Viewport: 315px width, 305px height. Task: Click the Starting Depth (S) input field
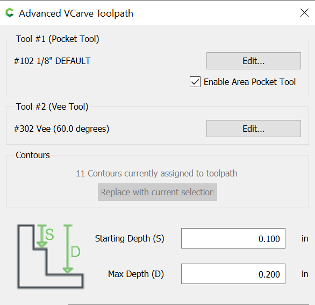233,238
